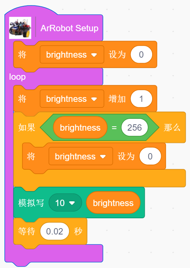Click value 0 in first set block

[x=142, y=55]
